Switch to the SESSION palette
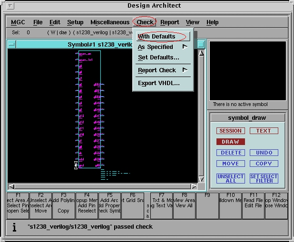294x242 pixels. [x=230, y=131]
